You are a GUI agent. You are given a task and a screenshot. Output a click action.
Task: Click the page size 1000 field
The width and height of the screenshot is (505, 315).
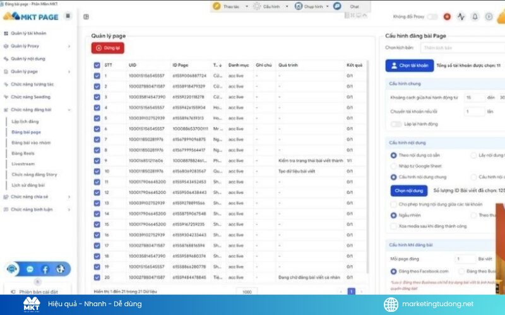coord(247,292)
